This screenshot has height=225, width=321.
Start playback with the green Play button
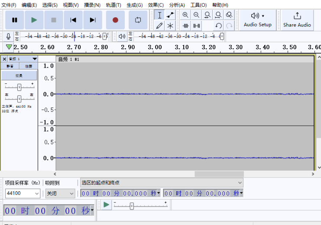click(34, 20)
